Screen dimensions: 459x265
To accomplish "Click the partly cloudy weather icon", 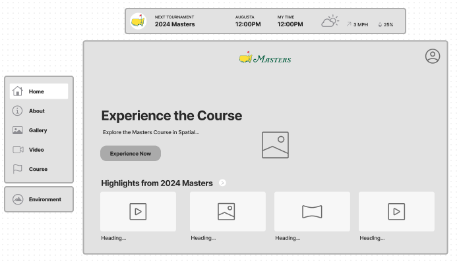I will (x=330, y=21).
